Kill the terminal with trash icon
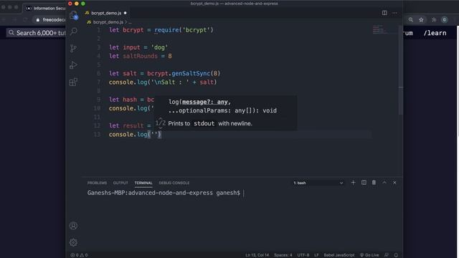The width and height of the screenshot is (459, 258). (x=374, y=183)
